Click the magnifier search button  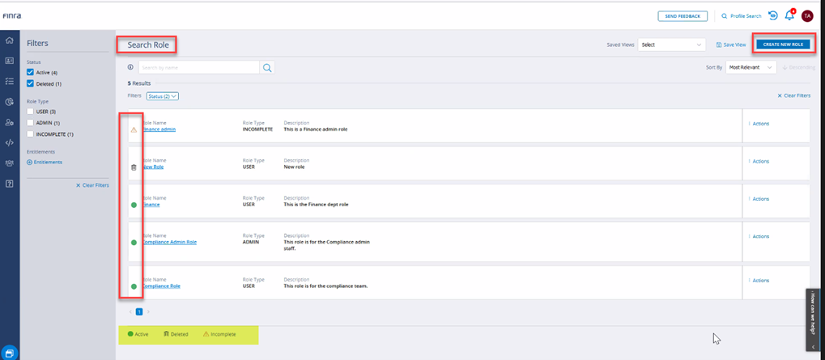coord(267,68)
